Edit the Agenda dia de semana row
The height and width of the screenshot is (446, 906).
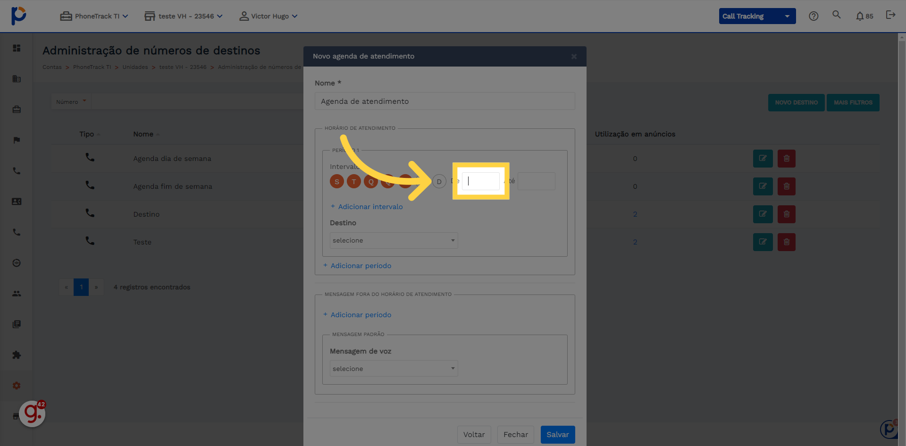point(763,159)
